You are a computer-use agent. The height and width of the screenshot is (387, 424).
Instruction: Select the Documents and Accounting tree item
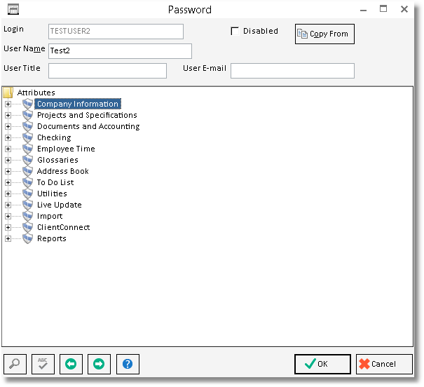coord(88,126)
